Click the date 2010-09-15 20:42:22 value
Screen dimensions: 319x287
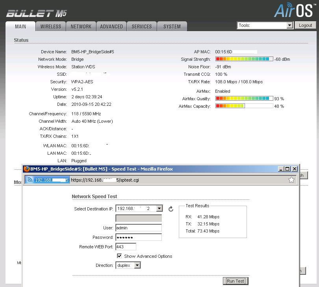click(91, 104)
